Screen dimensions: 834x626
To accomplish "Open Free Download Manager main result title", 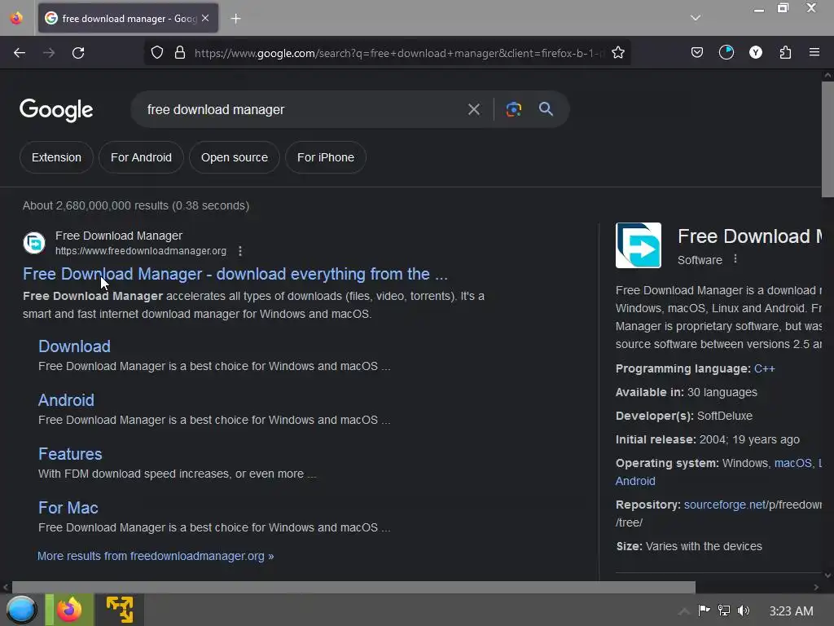I will coord(235,274).
